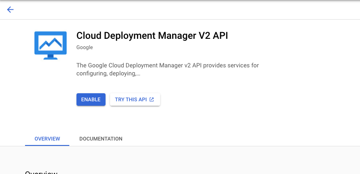Click the partially visible Overview heading
Image resolution: width=360 pixels, height=174 pixels.
tap(41, 172)
